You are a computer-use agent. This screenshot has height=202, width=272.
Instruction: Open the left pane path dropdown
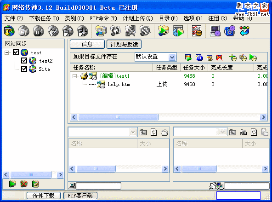(133, 133)
